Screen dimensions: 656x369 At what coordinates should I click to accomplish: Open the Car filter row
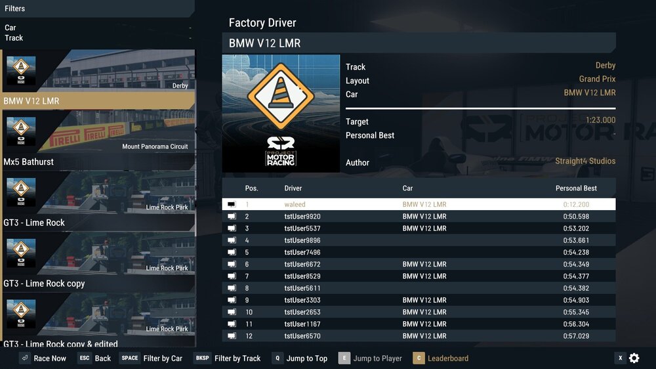coord(98,28)
